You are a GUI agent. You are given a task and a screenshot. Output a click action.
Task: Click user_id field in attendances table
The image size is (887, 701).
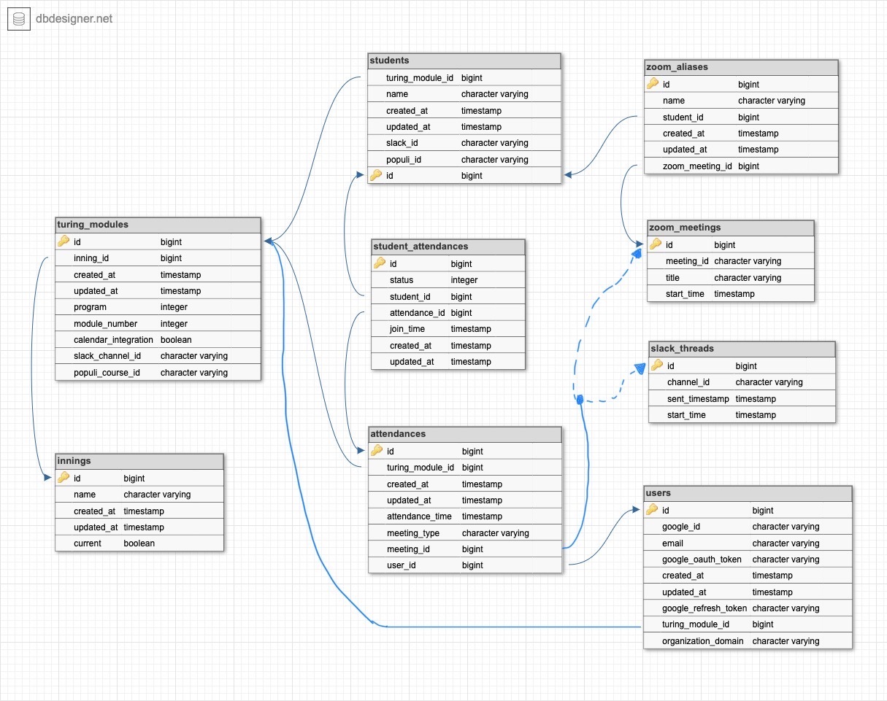(465, 565)
